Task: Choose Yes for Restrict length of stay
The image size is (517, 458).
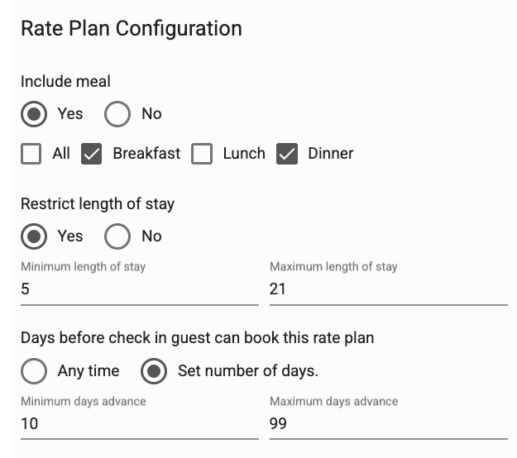Action: coord(34,236)
